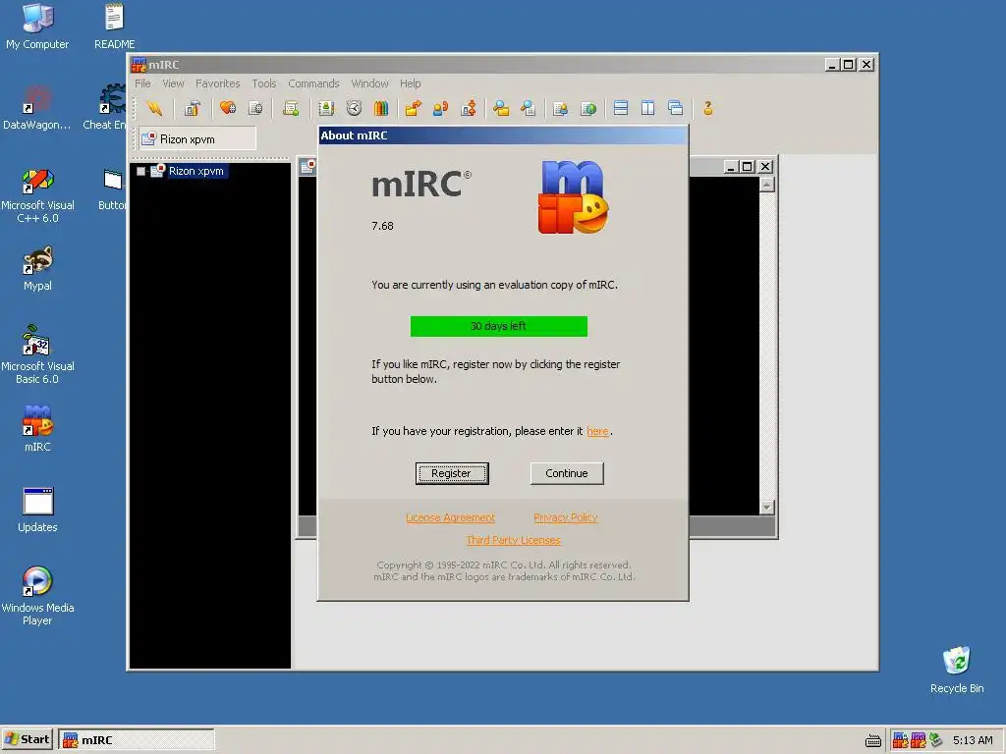Open Received Files folder search icon
Image resolution: width=1006 pixels, height=754 pixels.
click(501, 108)
